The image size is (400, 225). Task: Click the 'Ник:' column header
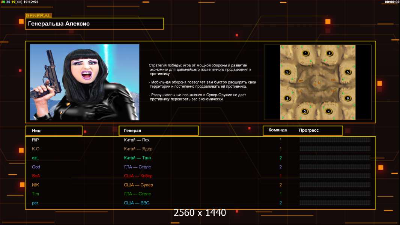54,131
